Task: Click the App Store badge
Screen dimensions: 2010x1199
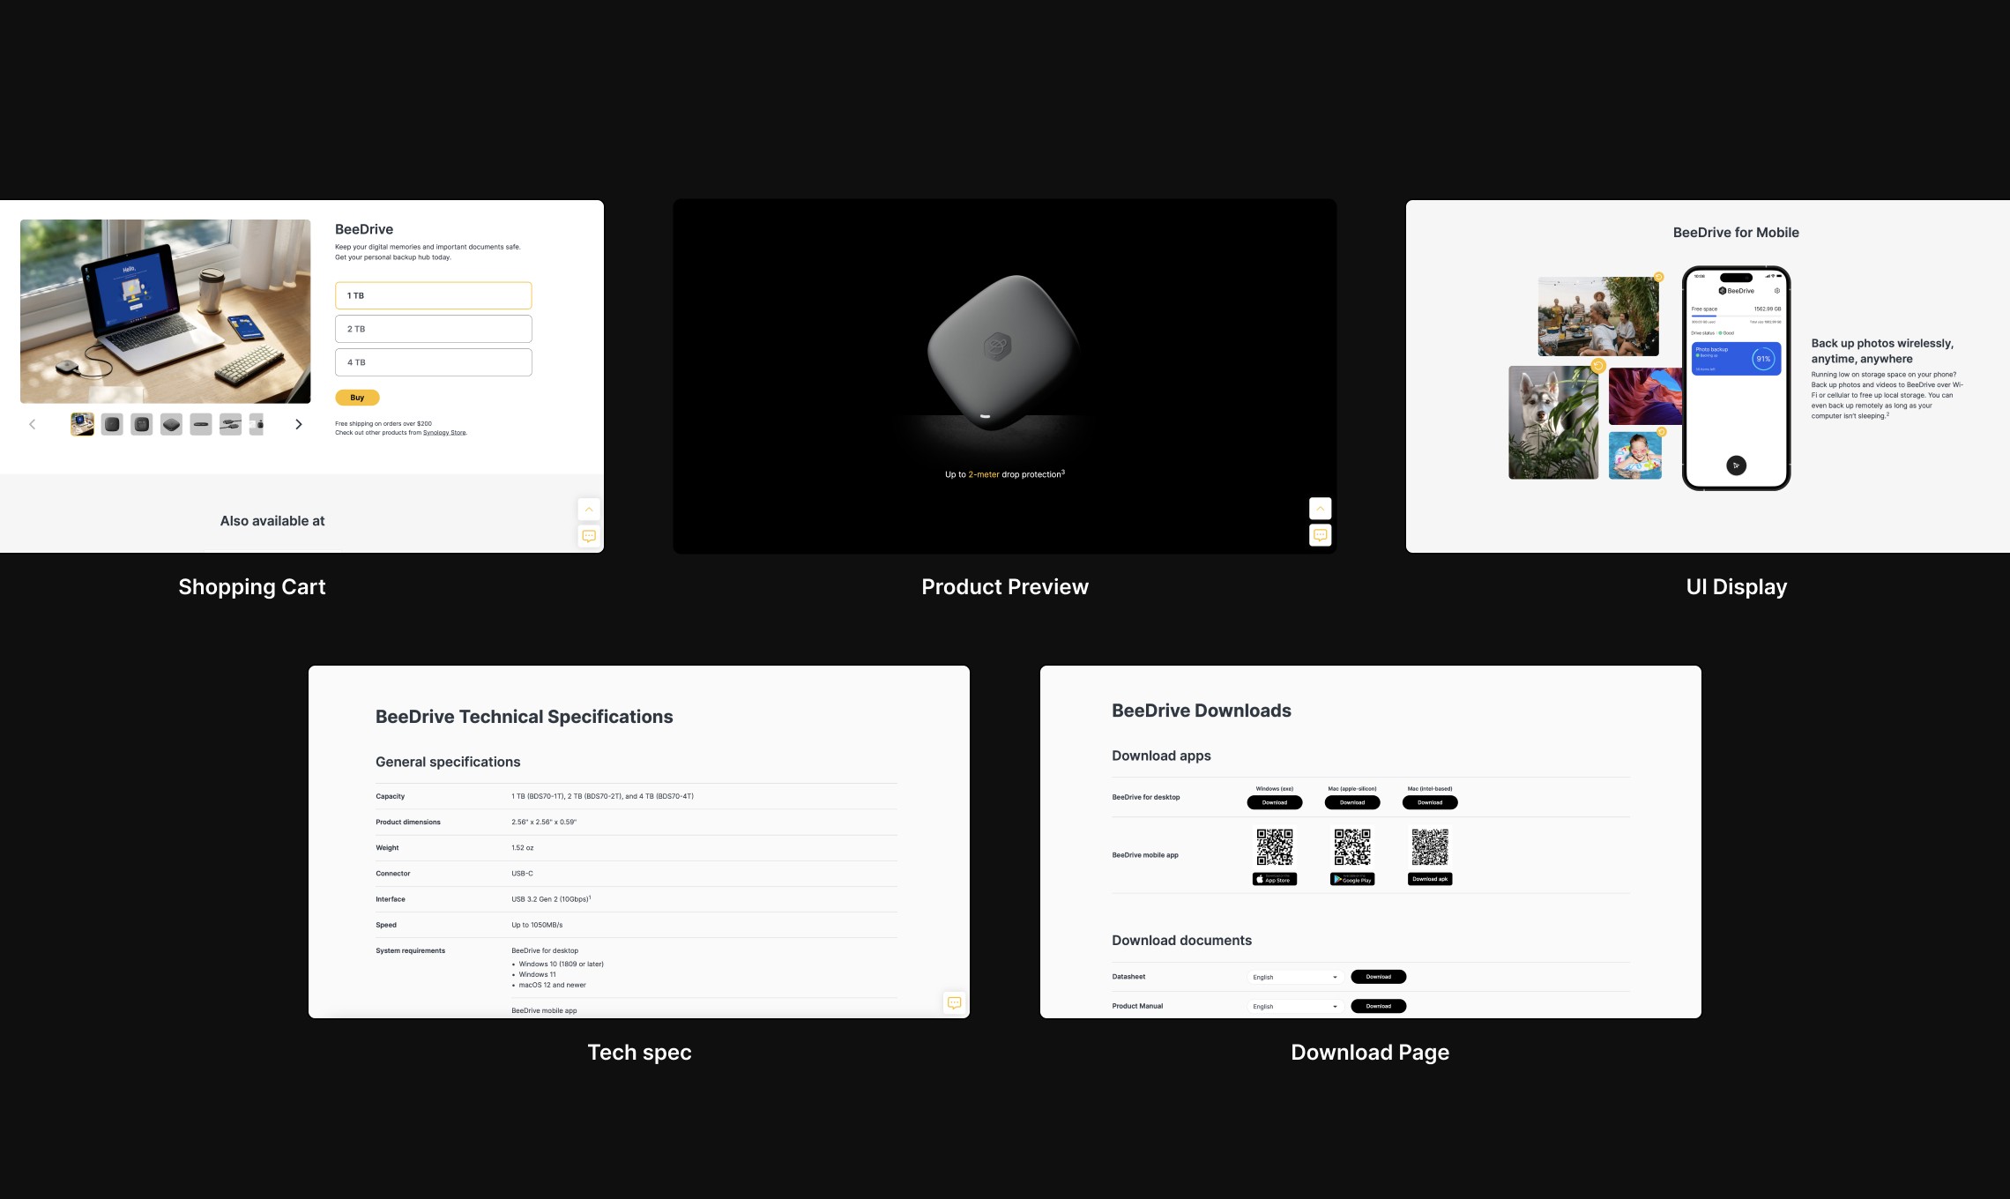Action: click(1274, 879)
